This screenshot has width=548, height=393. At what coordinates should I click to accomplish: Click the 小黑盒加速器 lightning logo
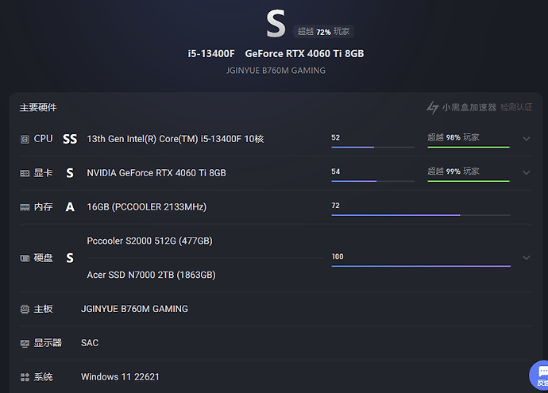click(x=433, y=107)
